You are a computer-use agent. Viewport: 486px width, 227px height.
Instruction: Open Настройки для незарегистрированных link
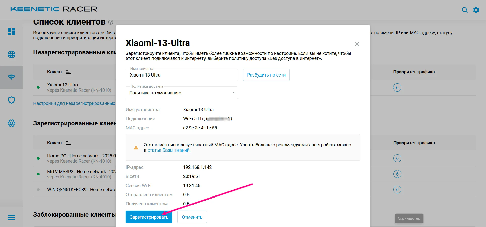point(74,103)
